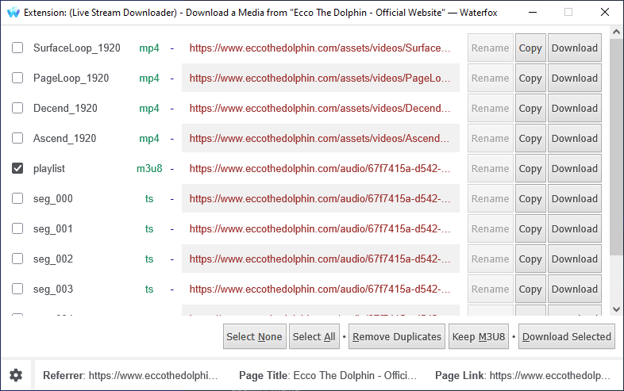Check the seg_001 checkbox
624x391 pixels.
point(17,228)
